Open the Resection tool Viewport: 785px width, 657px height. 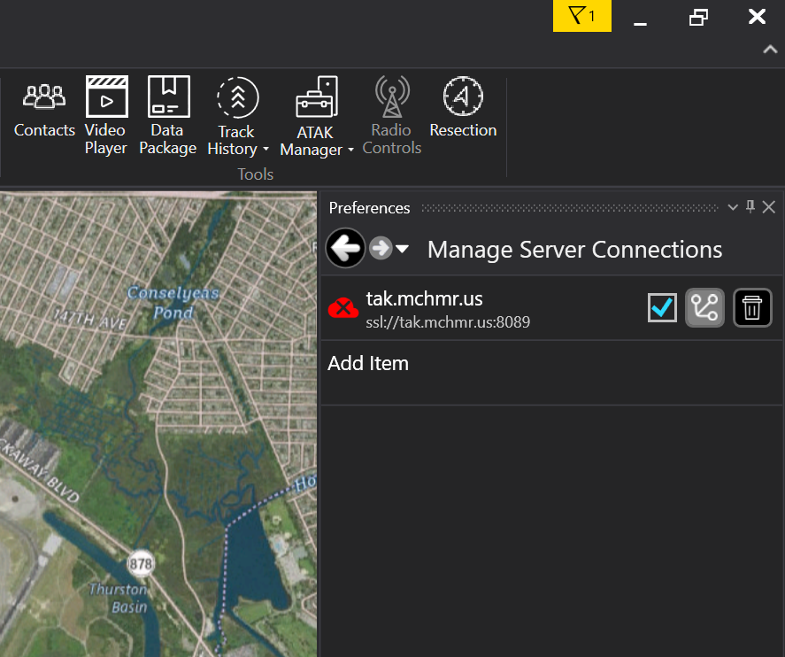tap(463, 108)
